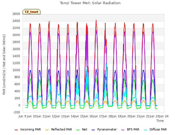Click the 800 y-axis tick value

(17, 77)
